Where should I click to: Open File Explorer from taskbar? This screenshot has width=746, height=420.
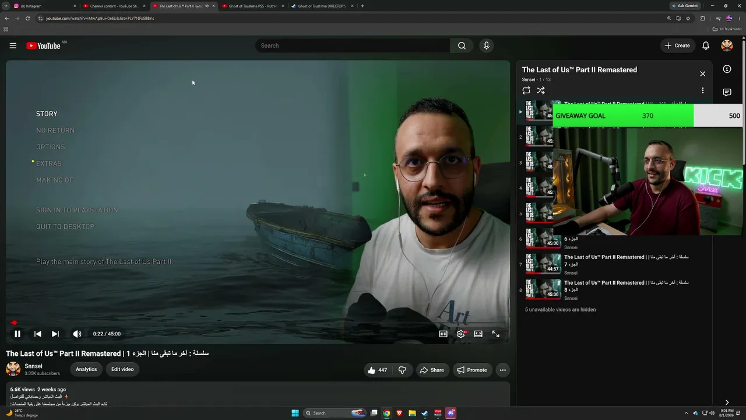pos(412,413)
